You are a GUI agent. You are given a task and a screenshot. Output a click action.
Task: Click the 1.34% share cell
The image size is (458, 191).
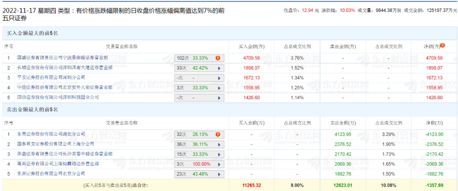pos(297,78)
